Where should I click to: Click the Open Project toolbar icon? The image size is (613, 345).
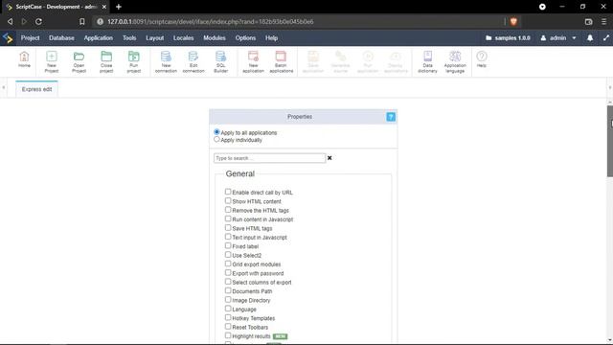click(79, 61)
